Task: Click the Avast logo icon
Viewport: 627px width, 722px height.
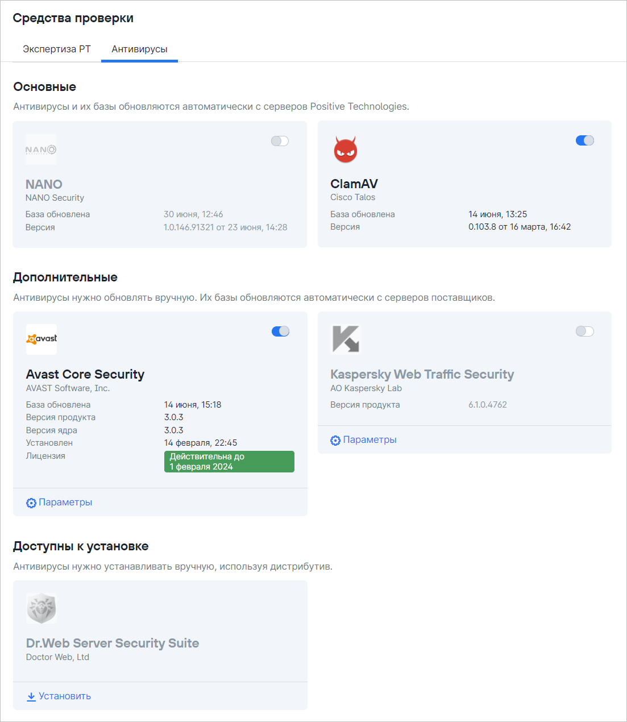Action: 41,339
